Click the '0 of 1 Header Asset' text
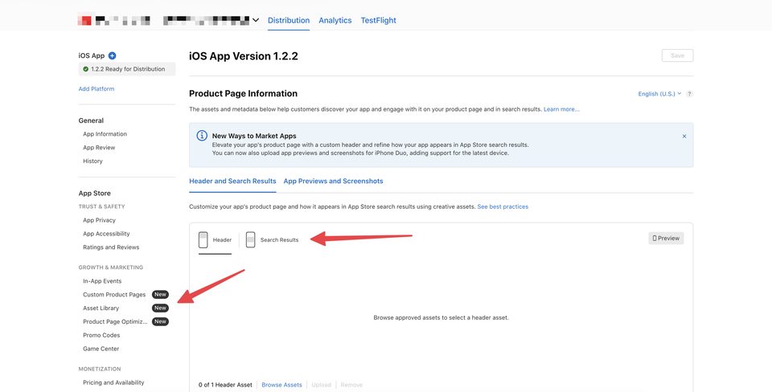772x392 pixels. tap(225, 385)
